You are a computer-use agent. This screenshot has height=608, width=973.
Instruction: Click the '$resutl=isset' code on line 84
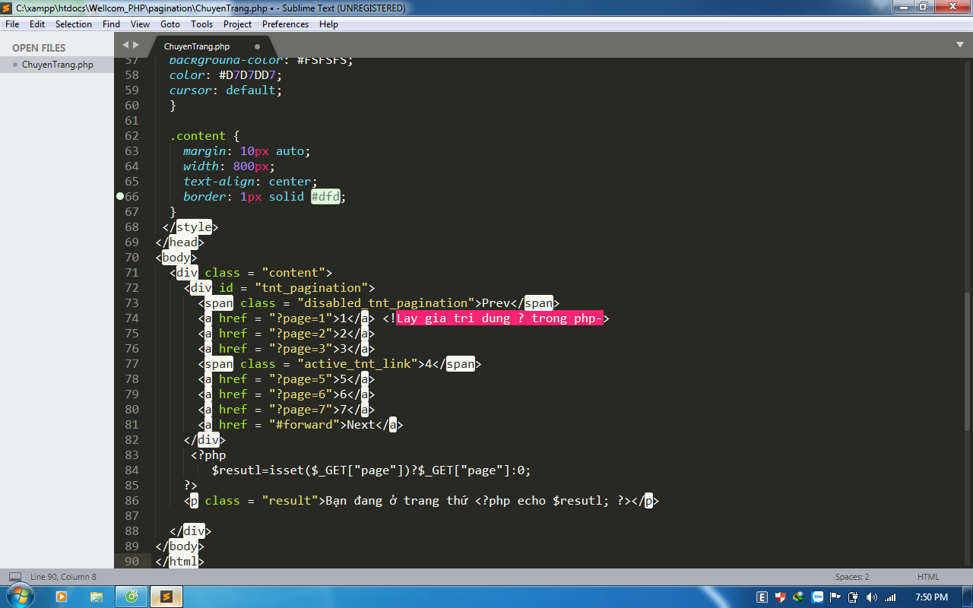tap(258, 470)
